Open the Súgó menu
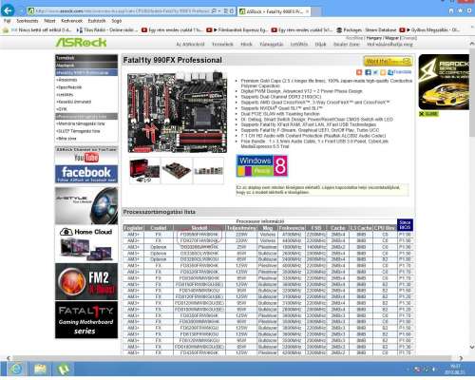This screenshot has height=380, width=475. 117,21
